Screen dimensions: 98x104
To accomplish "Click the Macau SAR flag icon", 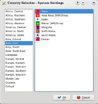I will (38, 23).
